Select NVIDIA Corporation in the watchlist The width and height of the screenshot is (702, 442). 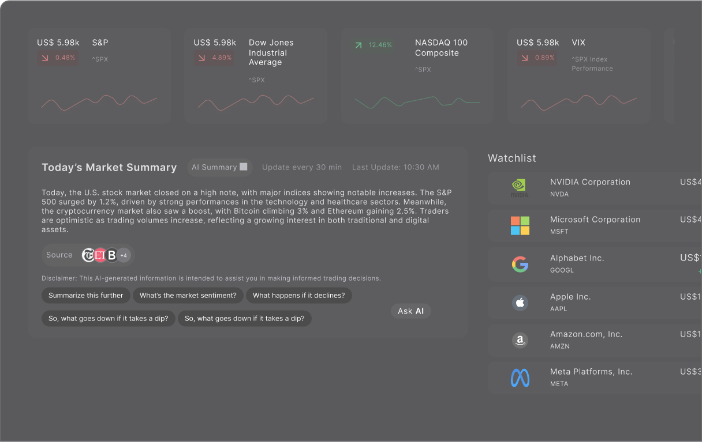[x=595, y=188]
